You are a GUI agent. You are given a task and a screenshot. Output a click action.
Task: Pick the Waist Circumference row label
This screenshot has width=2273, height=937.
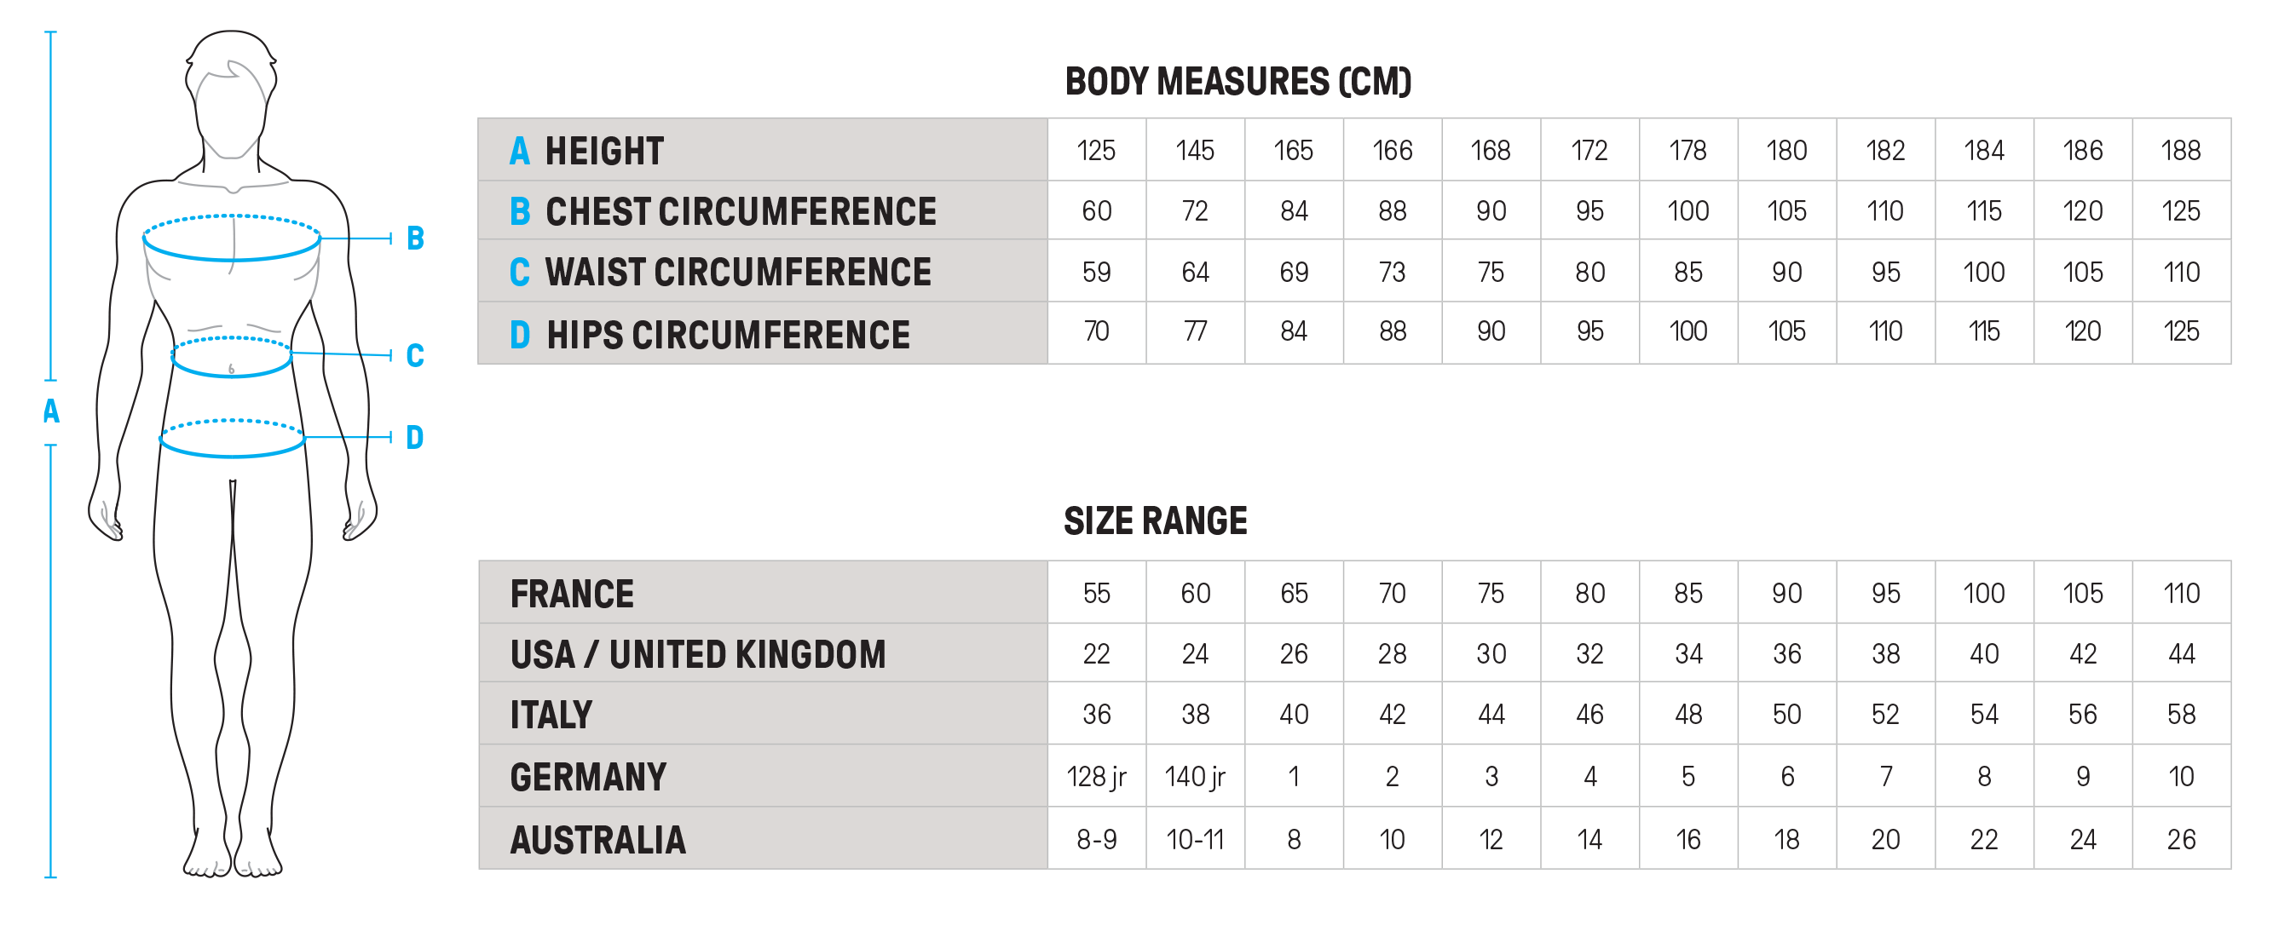pyautogui.click(x=738, y=272)
